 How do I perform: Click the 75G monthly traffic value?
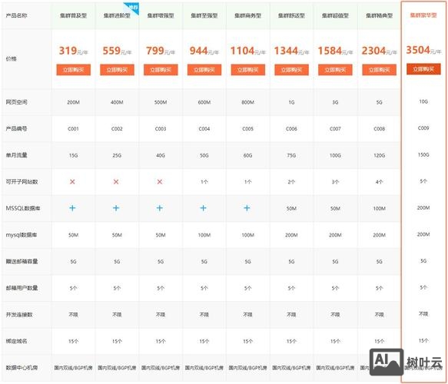(292, 155)
